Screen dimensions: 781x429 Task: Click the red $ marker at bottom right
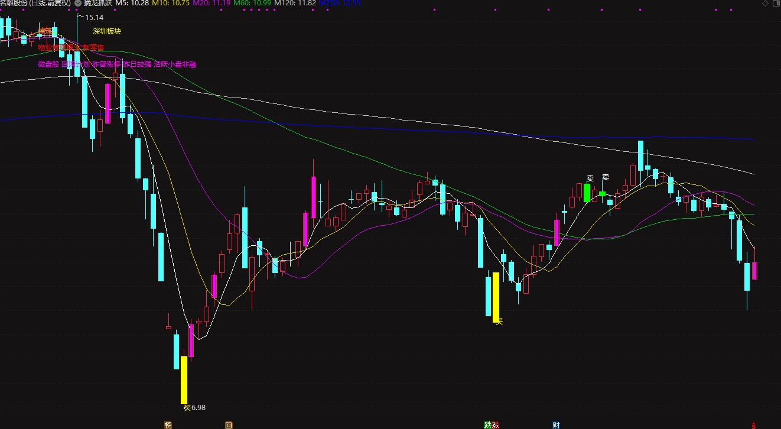tap(753, 425)
